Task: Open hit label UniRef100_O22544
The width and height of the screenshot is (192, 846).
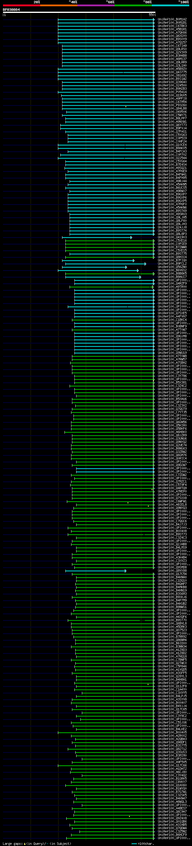Action: coord(172,158)
